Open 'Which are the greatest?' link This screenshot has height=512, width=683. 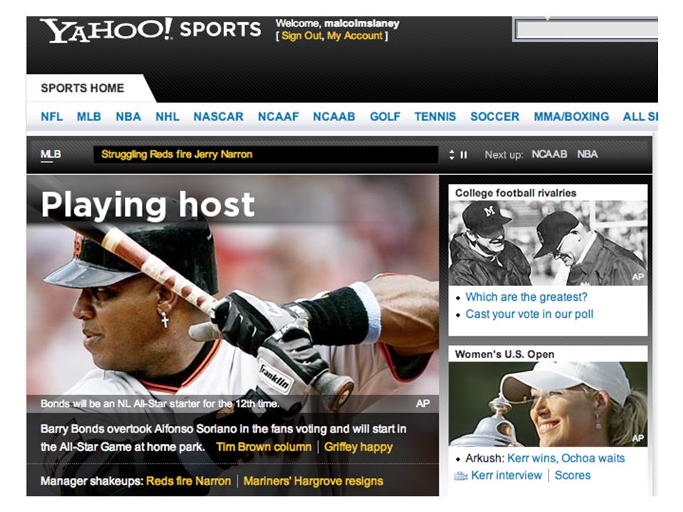coord(526,297)
